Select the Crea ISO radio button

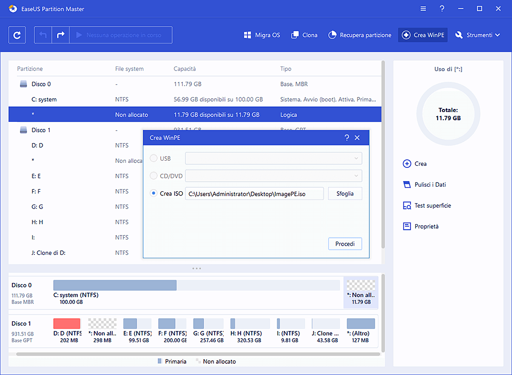click(x=154, y=193)
